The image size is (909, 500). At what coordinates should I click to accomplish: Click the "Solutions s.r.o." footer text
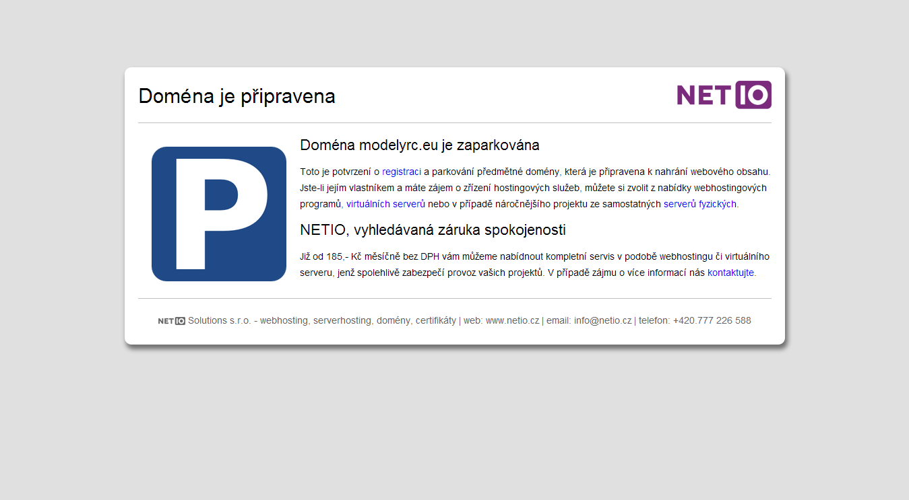(219, 320)
